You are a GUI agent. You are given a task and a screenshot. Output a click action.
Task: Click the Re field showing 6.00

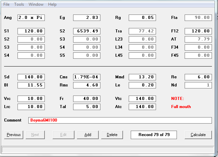(198, 77)
